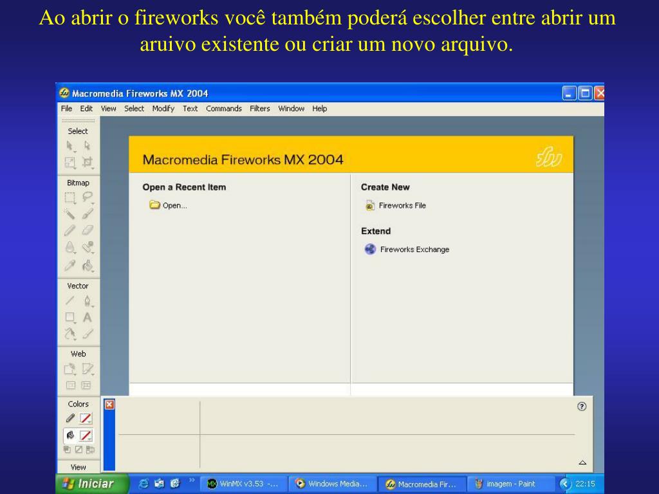Click Show Slices and Hotspots icon
Image resolution: width=659 pixels, height=494 pixels.
point(86,385)
